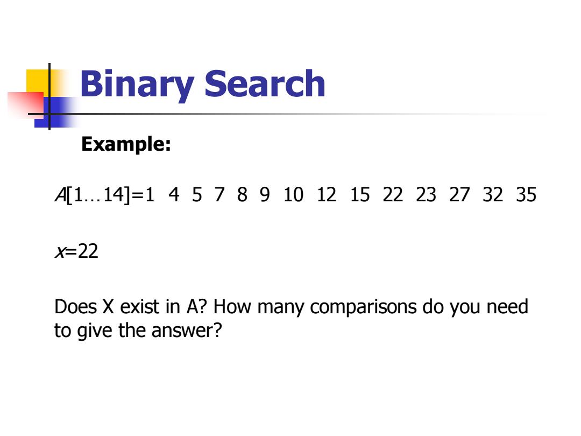Click the x=22 line

[x=77, y=251]
